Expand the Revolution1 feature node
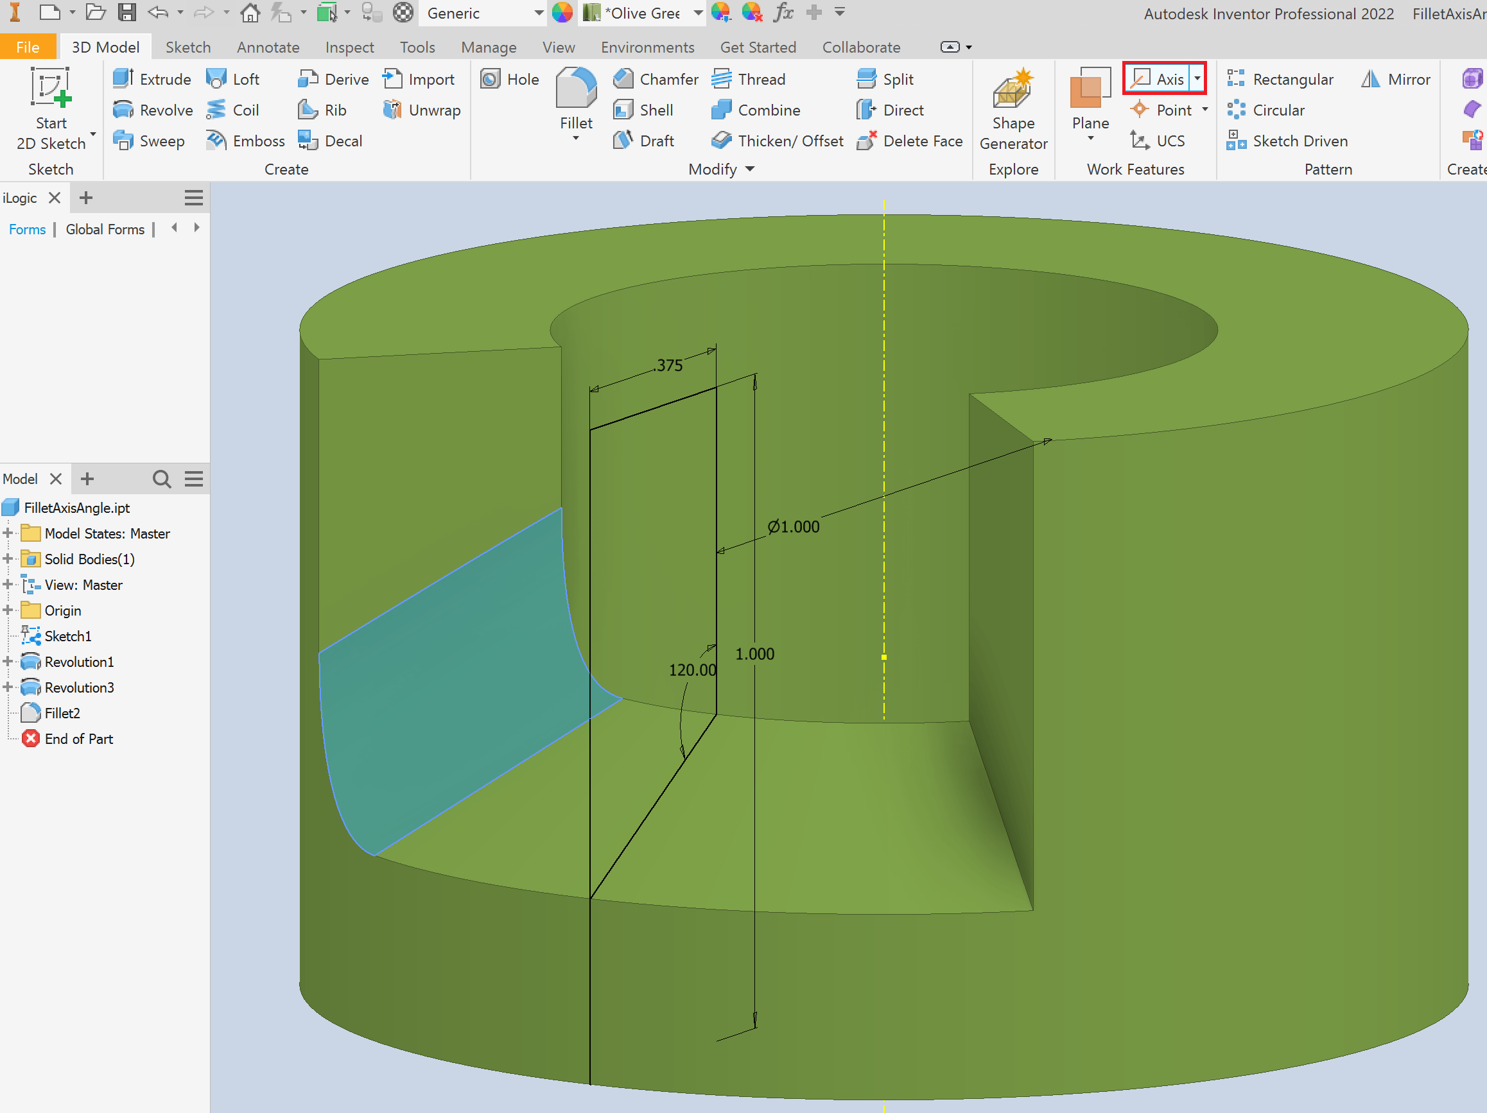The width and height of the screenshot is (1487, 1113). point(8,661)
